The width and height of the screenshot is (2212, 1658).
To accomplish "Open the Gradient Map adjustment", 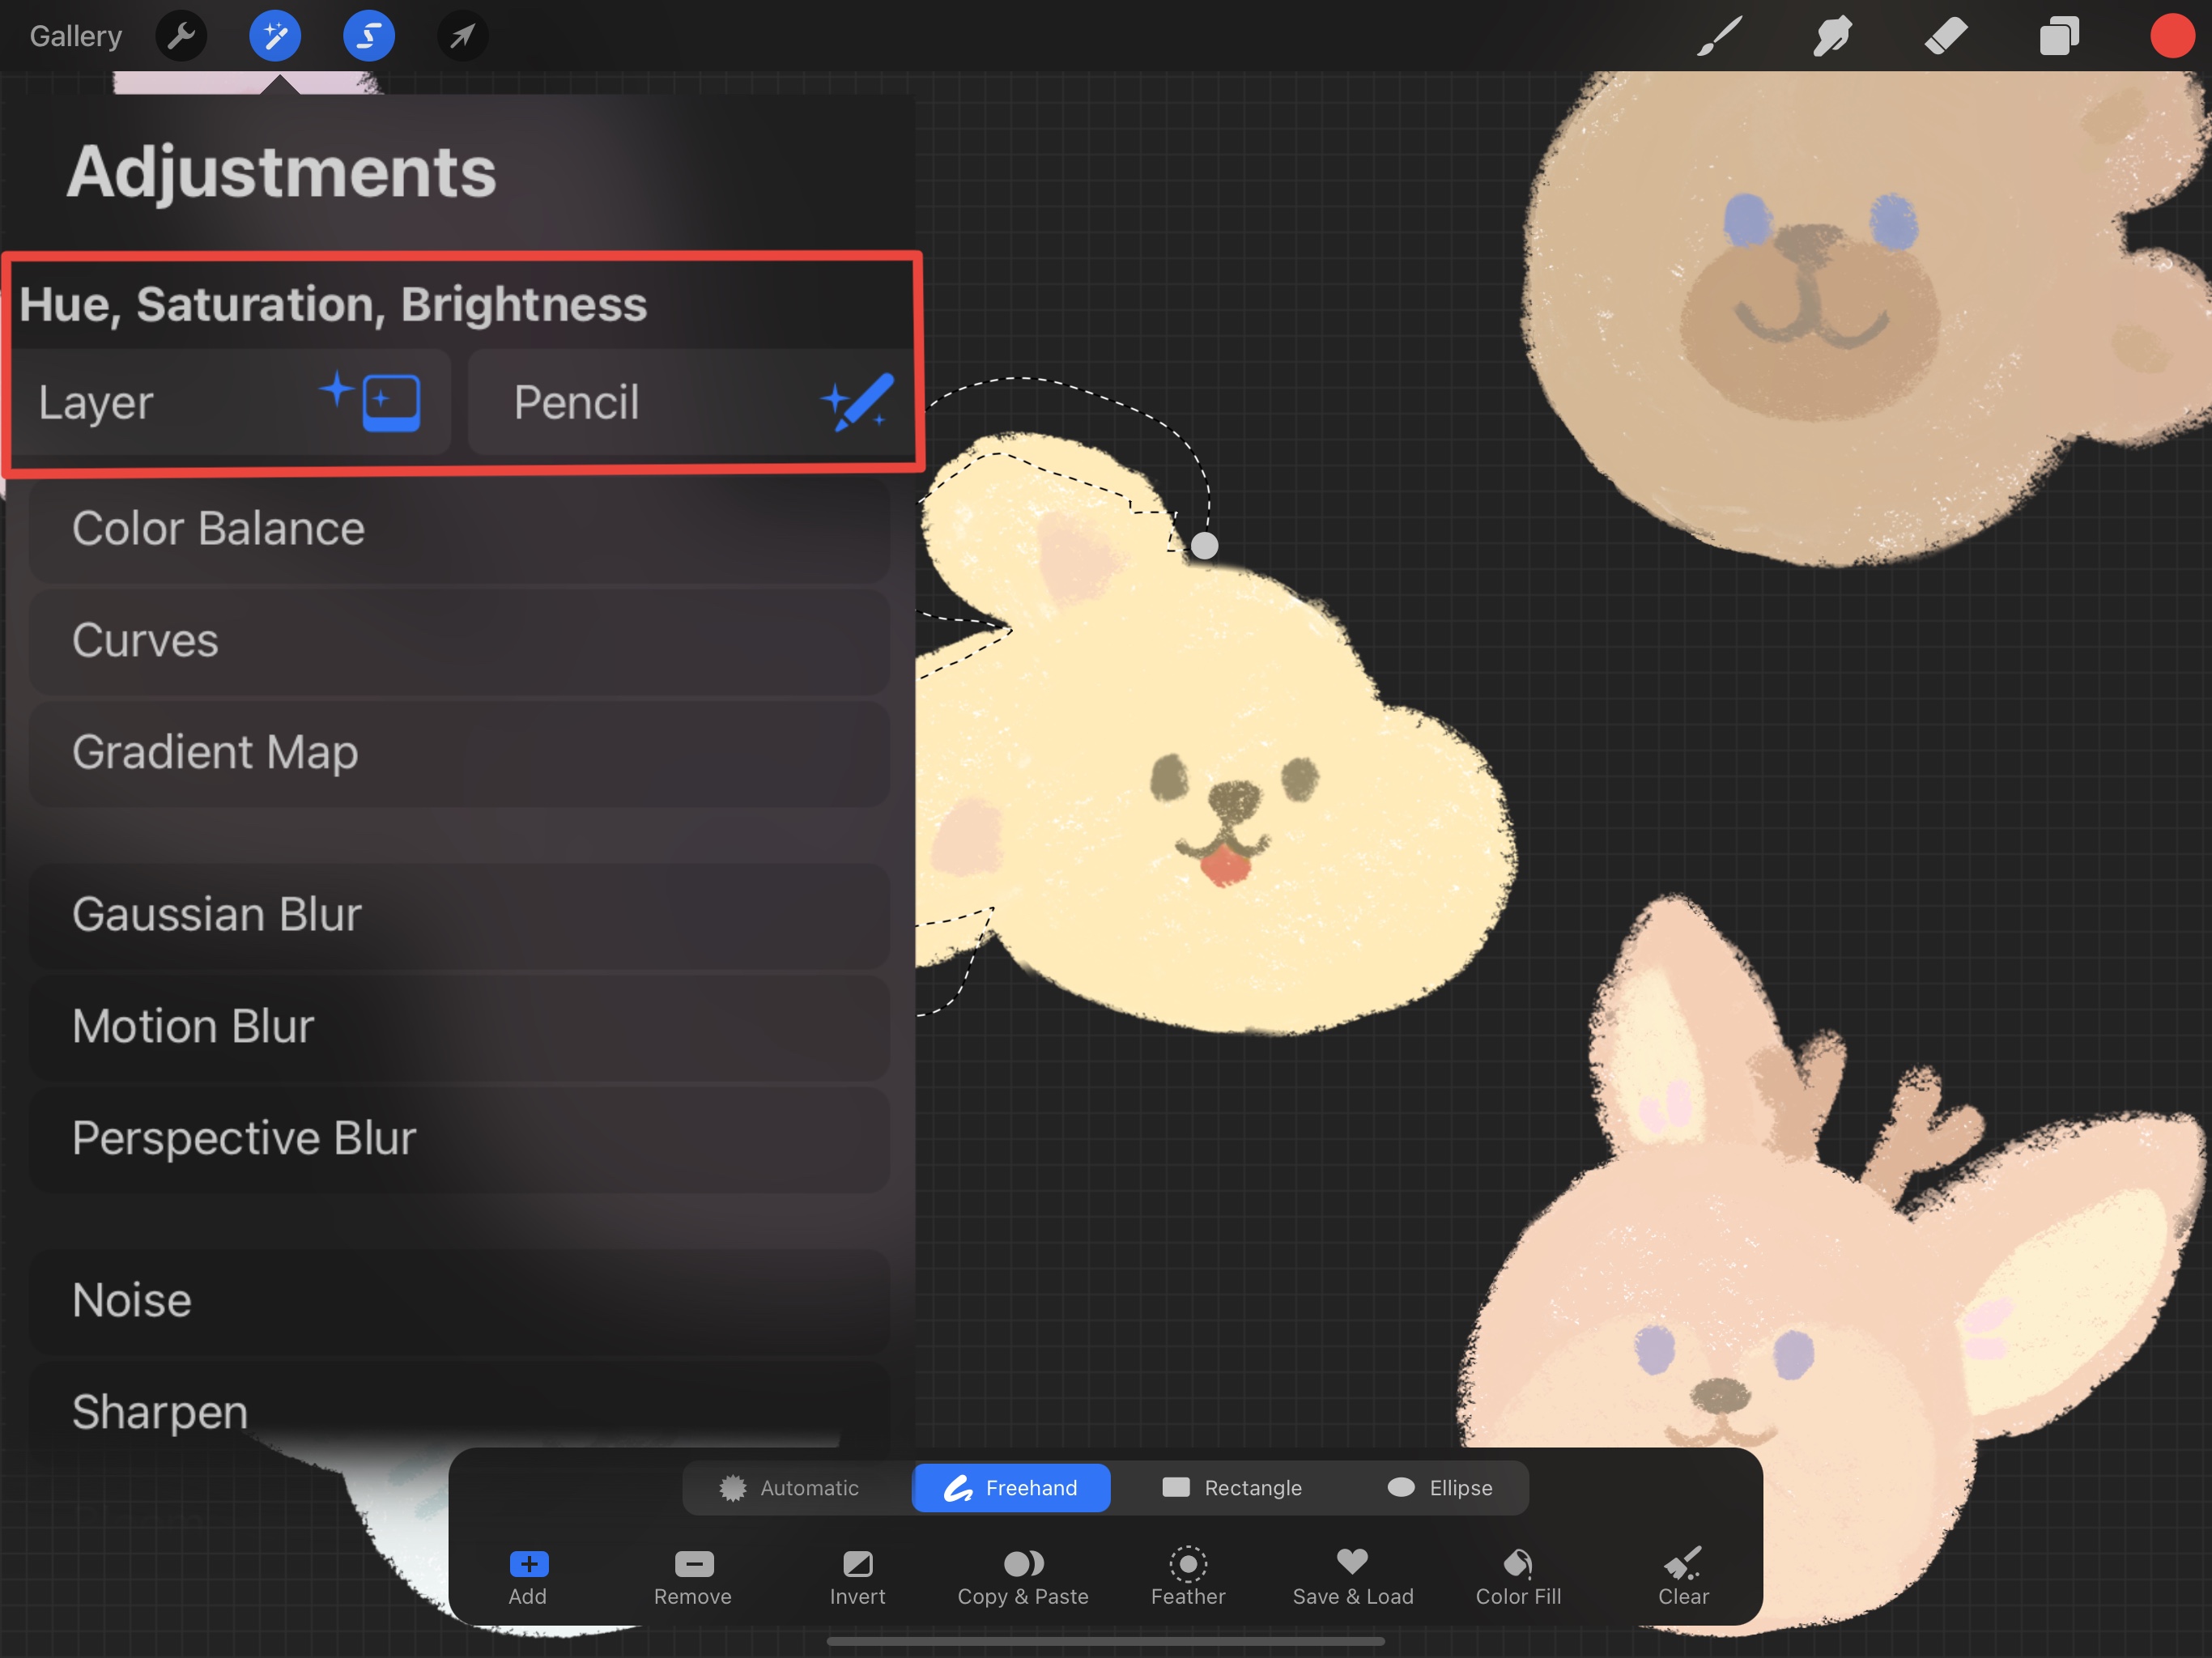I will pyautogui.click(x=459, y=753).
